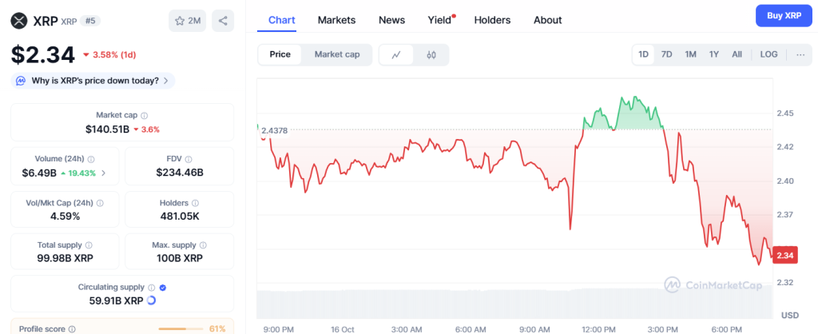Switch to the Holders tab
Viewport: 818px width, 334px height.
492,20
